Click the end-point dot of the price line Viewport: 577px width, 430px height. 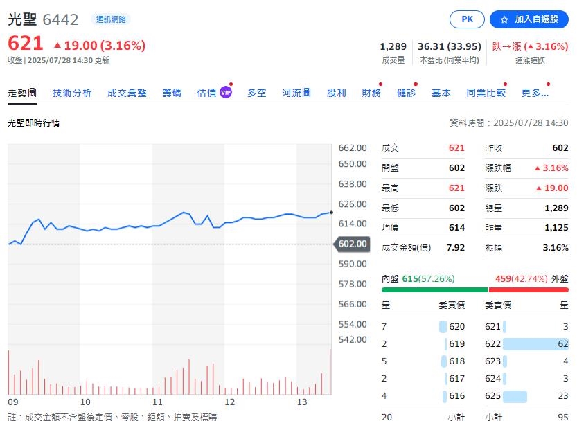(332, 213)
